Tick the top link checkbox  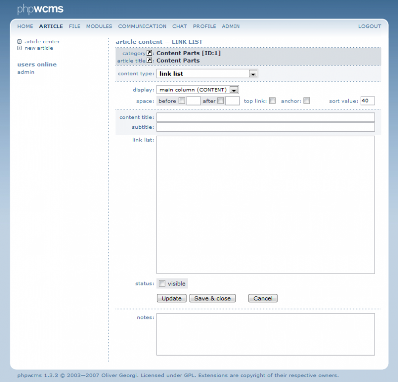[x=272, y=101]
